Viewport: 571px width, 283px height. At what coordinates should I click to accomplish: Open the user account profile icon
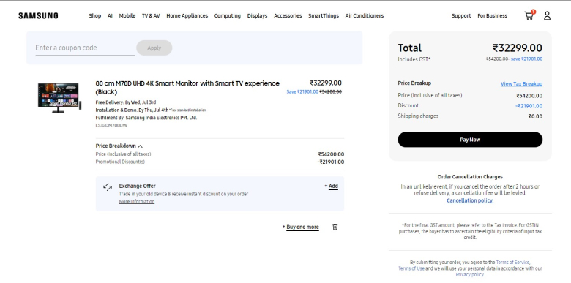[547, 15]
